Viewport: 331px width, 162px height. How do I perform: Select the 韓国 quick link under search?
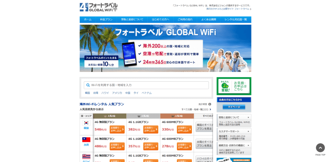(x=87, y=93)
